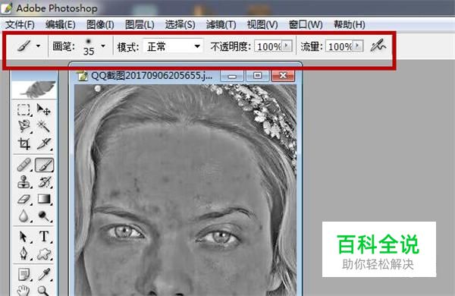Viewport: 455px width, 296px height.
Task: Select the Eraser tool
Action: [x=24, y=200]
